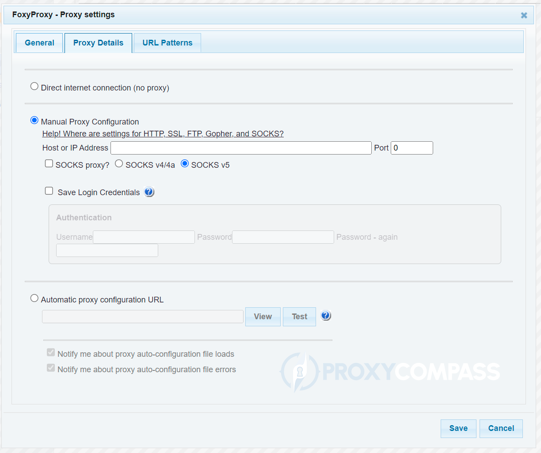Click into the Port field
This screenshot has width=541, height=453.
pyautogui.click(x=412, y=148)
